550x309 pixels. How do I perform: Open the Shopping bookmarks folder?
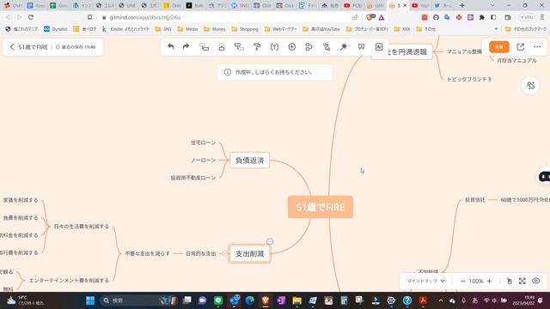[x=245, y=29]
